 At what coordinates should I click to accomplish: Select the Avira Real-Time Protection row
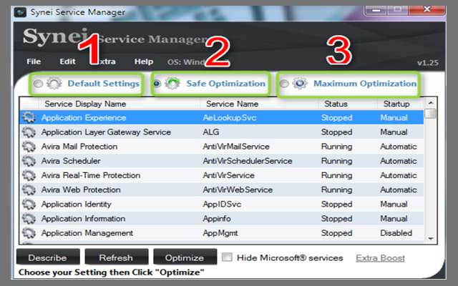tap(222, 175)
